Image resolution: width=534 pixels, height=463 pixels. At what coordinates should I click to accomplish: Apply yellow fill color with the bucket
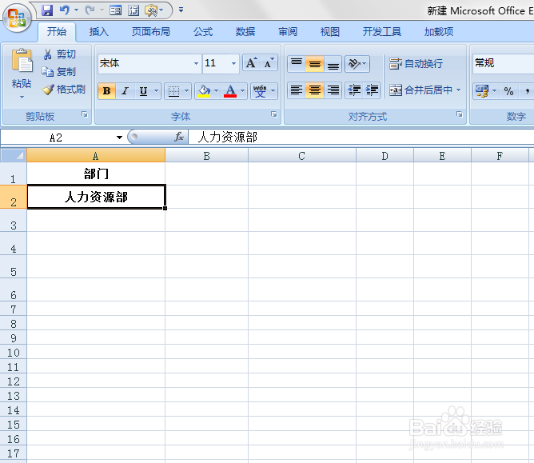pos(204,91)
